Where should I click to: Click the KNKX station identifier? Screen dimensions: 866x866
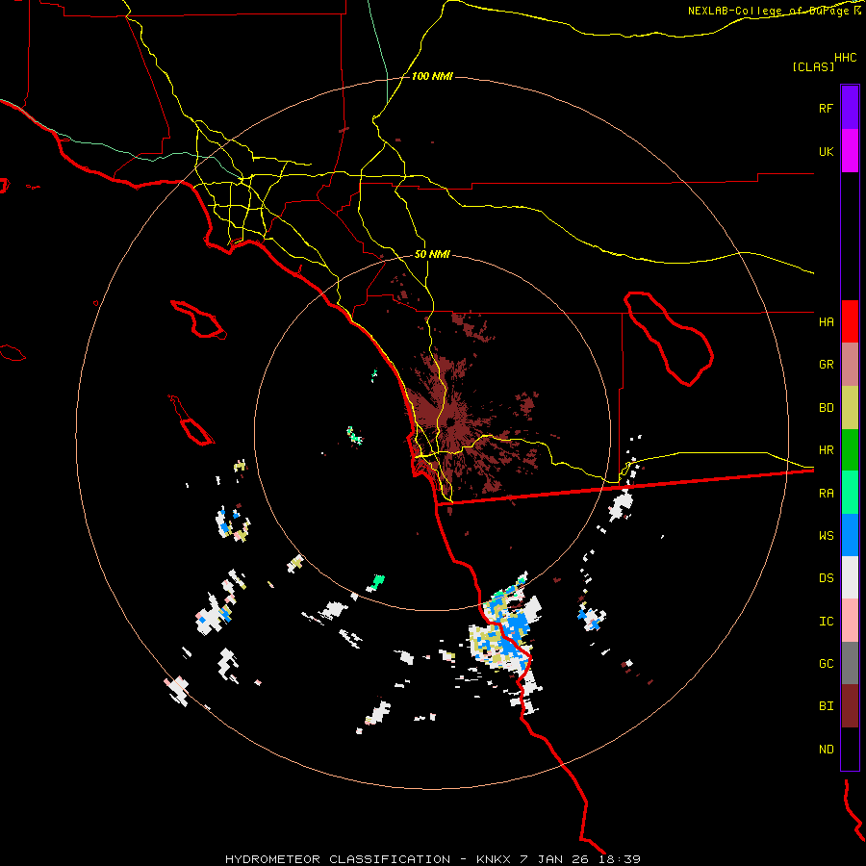495,859
